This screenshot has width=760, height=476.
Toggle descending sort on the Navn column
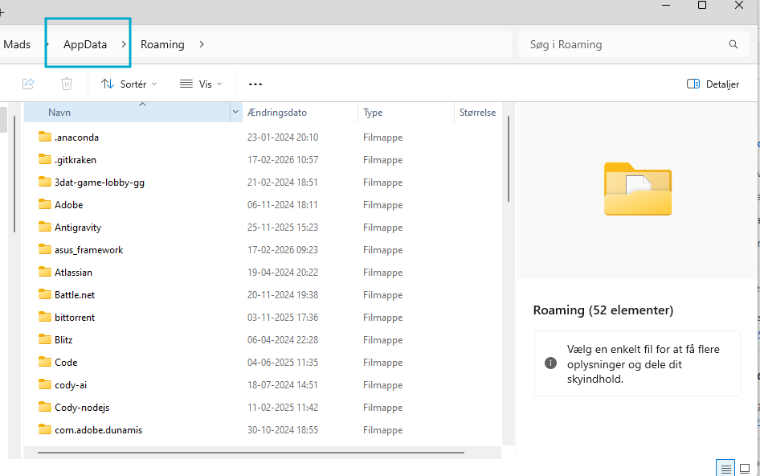coord(59,112)
